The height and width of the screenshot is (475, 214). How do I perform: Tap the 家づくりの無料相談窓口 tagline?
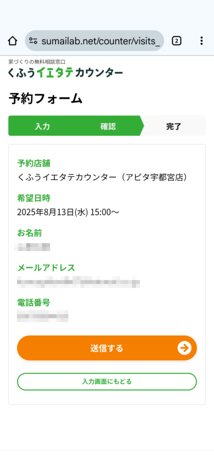click(37, 62)
